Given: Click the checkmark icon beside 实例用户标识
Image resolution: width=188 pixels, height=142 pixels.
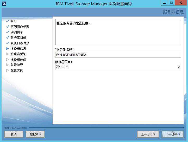Looking at the screenshot, I should [x=8, y=27].
